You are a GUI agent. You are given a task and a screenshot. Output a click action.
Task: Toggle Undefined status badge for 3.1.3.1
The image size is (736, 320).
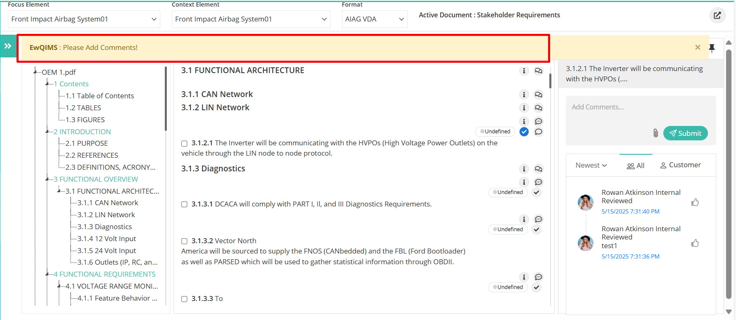point(508,192)
